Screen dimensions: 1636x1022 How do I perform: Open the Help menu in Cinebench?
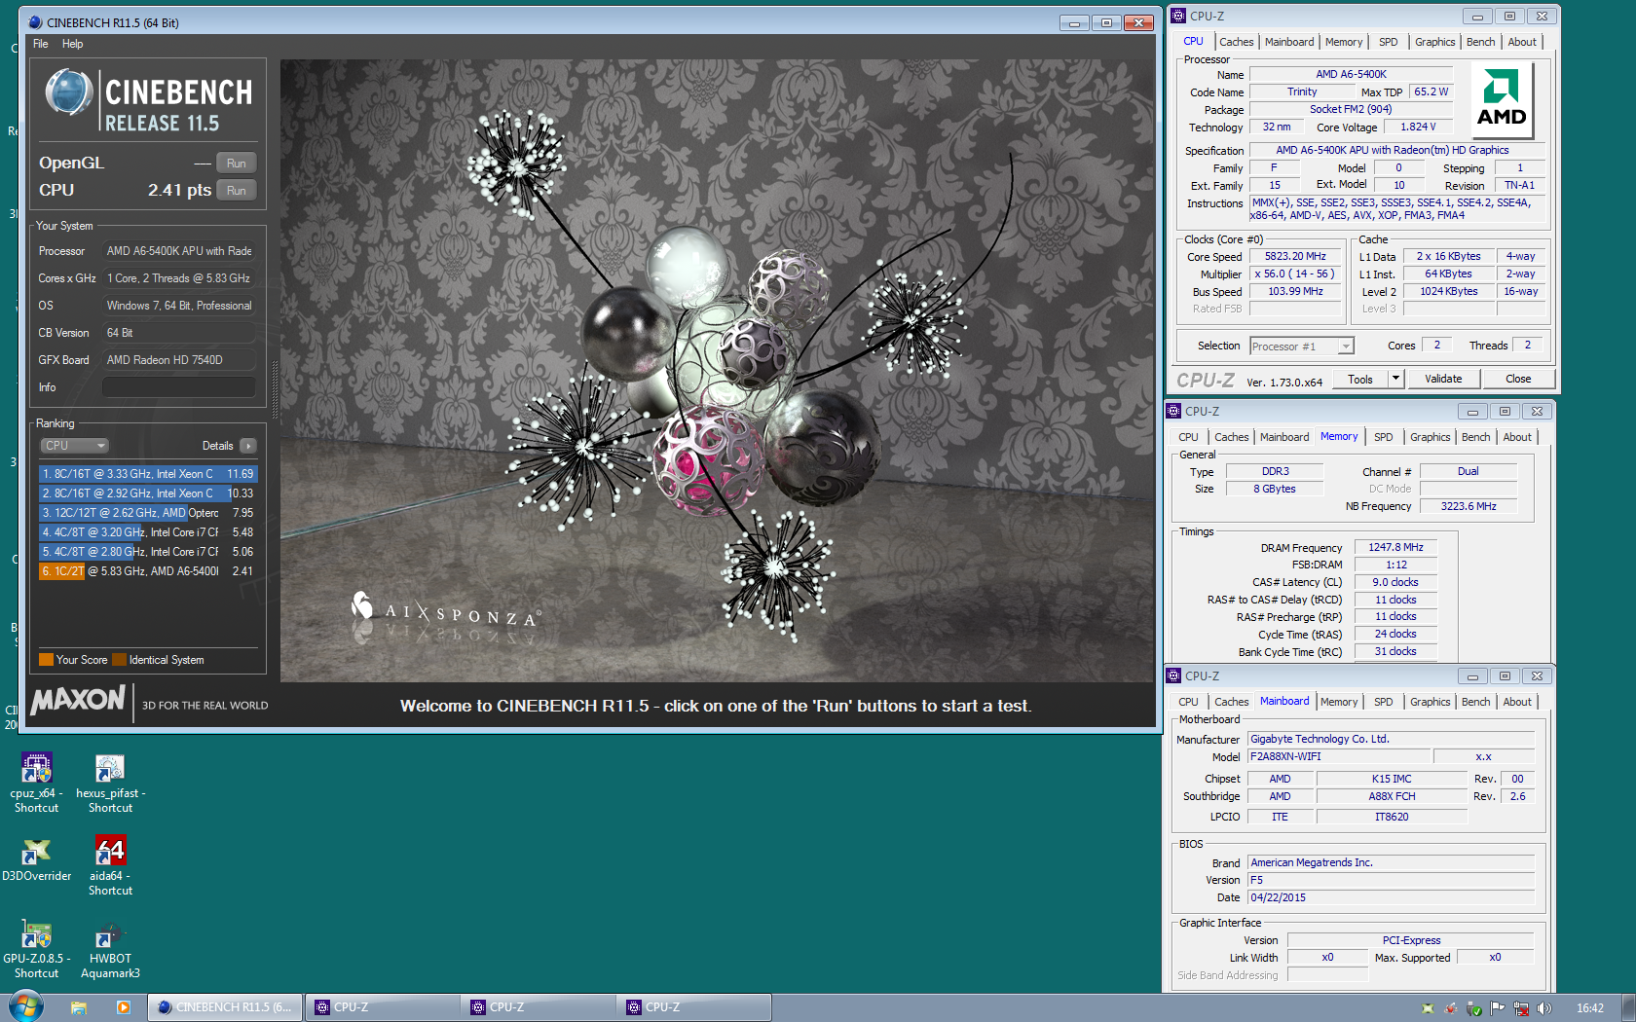(73, 44)
